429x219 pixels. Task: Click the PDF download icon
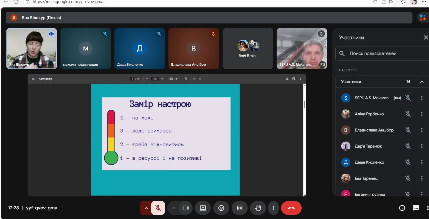(x=287, y=79)
